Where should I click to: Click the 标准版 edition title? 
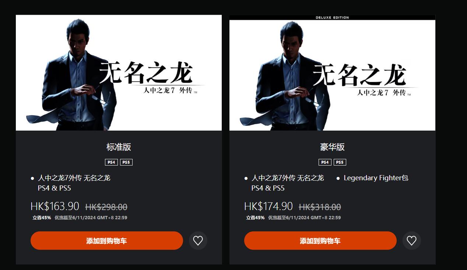coord(119,147)
